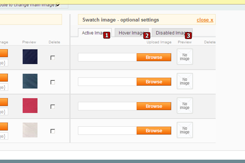Tick Delete checkbox beside navy blue swatch

[53, 57]
